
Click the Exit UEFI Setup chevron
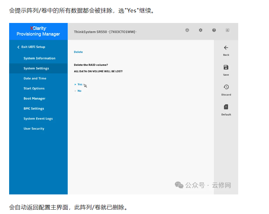[18, 47]
